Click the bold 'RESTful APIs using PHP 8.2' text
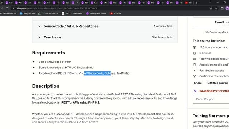Viewport: 229px width, 129px height. [x=80, y=102]
